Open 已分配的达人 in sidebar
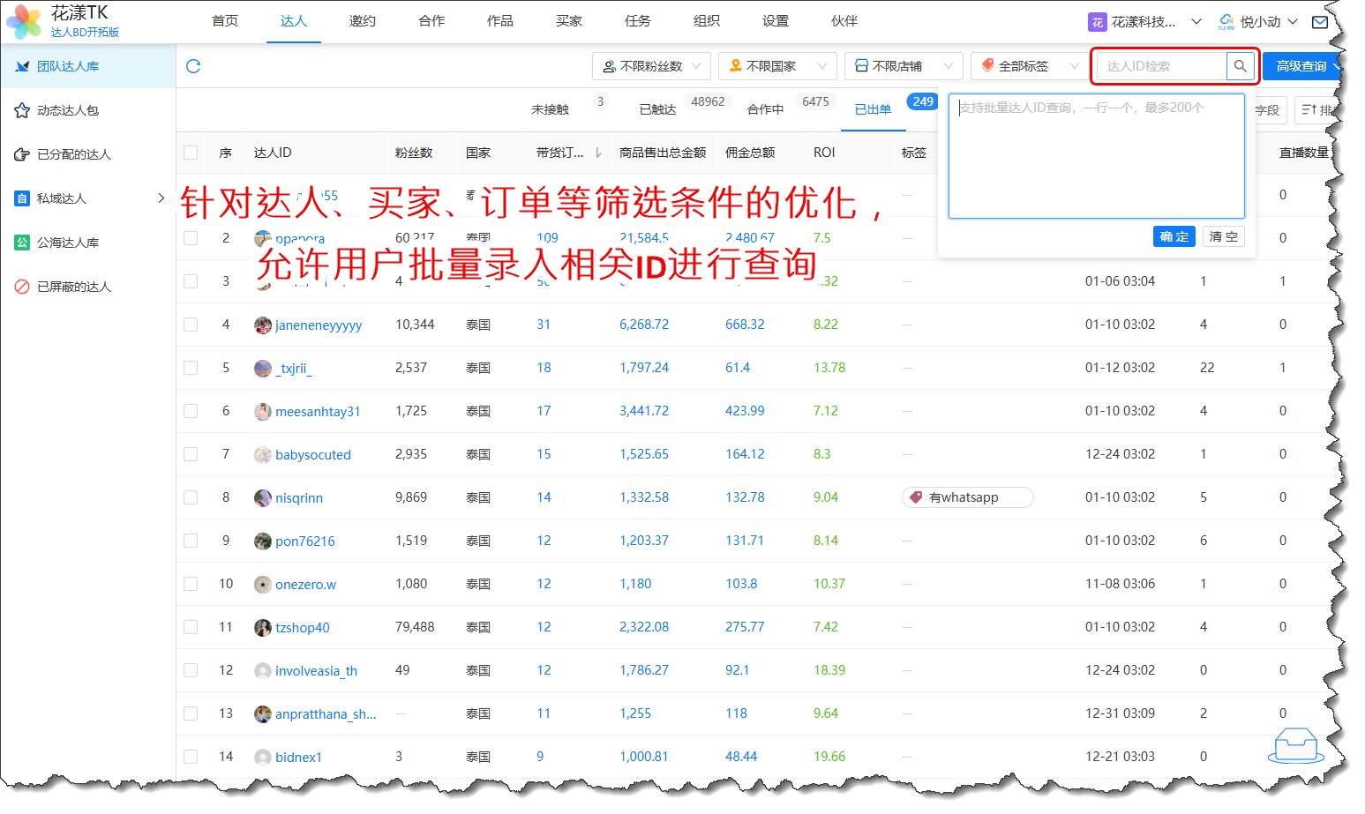 tap(74, 154)
